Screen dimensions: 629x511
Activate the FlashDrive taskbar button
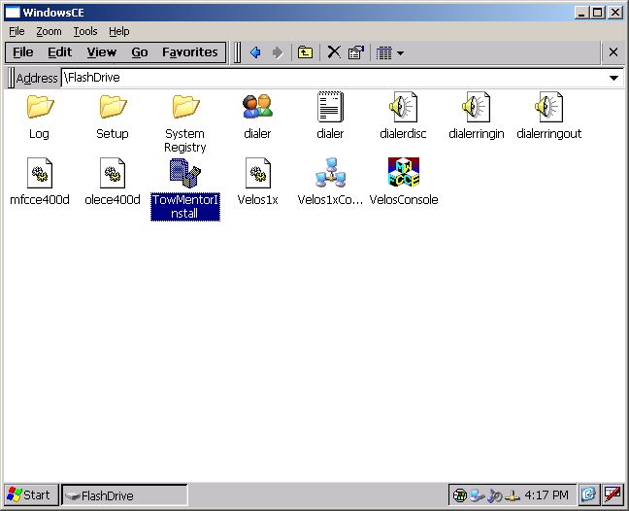coord(125,495)
